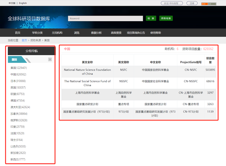This screenshot has height=166, width=226.
Task: Click the blue 首页 breadcrumb link
Action: (x=24, y=40)
